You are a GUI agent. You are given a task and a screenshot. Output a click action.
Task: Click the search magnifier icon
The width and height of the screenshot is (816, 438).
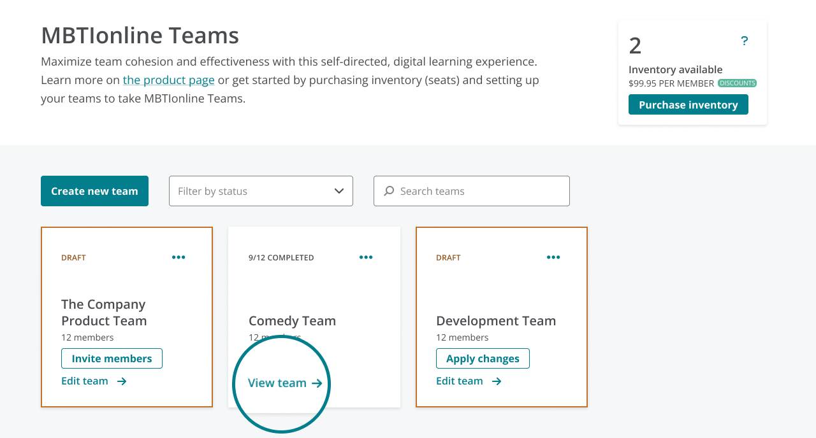[x=388, y=191]
